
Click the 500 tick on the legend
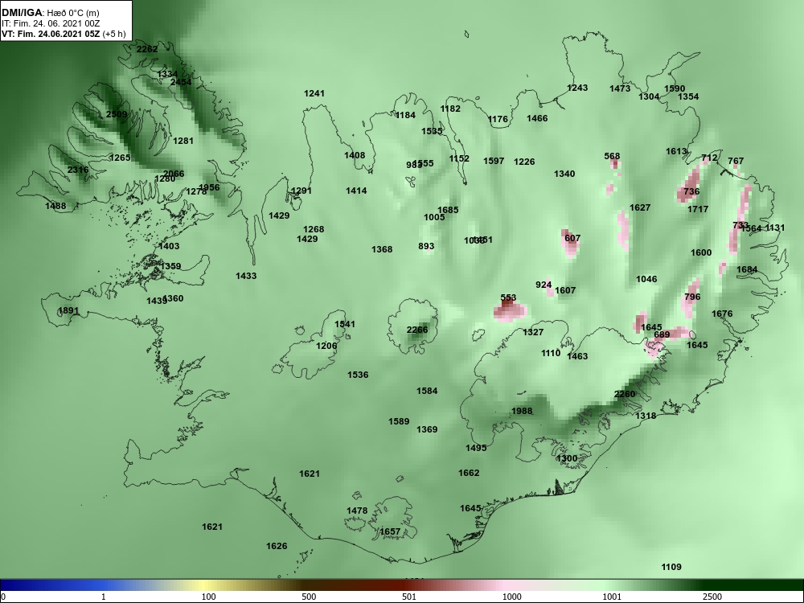[x=309, y=597]
